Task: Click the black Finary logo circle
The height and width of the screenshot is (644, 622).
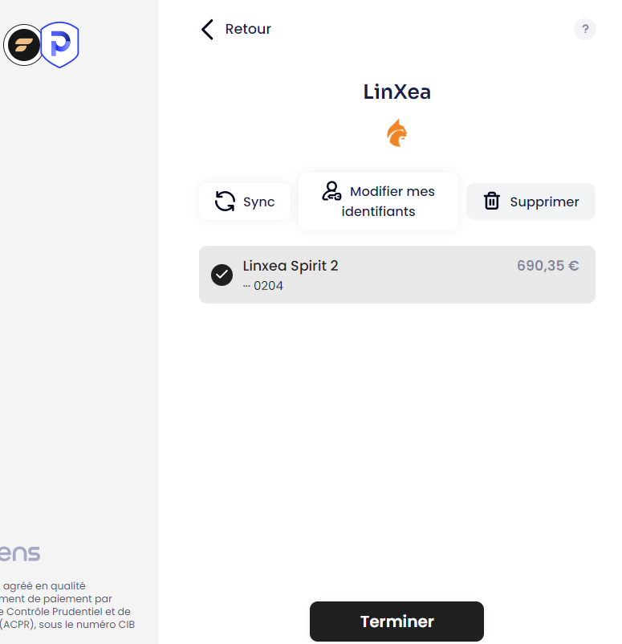Action: coord(23,45)
